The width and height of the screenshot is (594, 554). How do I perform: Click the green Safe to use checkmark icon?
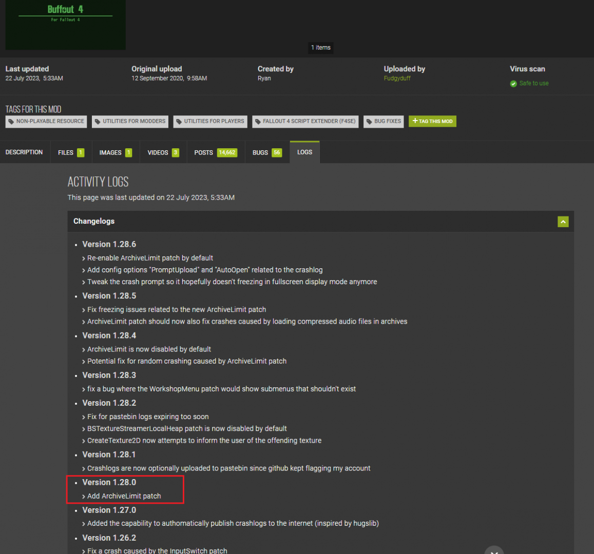pos(513,84)
